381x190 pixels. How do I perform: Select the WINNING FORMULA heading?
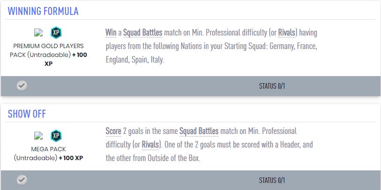(x=43, y=11)
